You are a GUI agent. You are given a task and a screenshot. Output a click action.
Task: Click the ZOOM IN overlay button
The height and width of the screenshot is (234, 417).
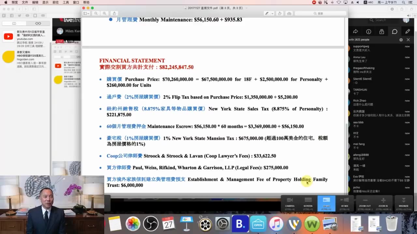pyautogui.click(x=383, y=203)
